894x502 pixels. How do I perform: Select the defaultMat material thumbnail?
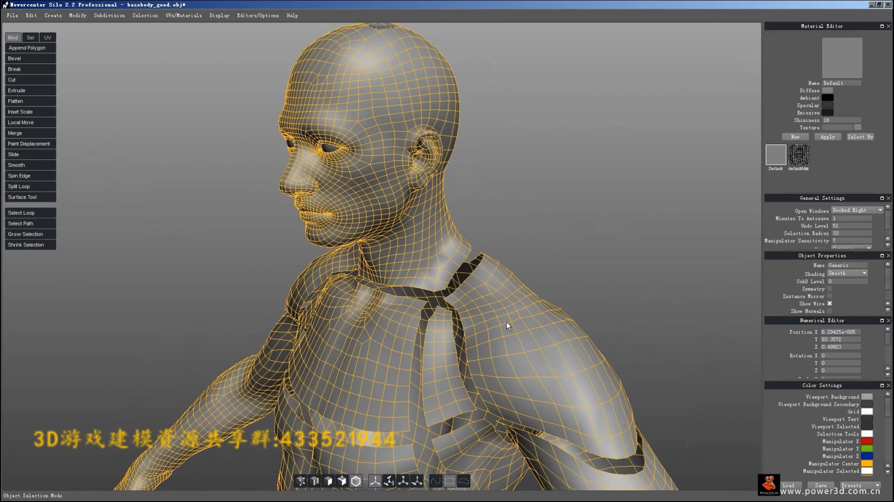coord(798,155)
